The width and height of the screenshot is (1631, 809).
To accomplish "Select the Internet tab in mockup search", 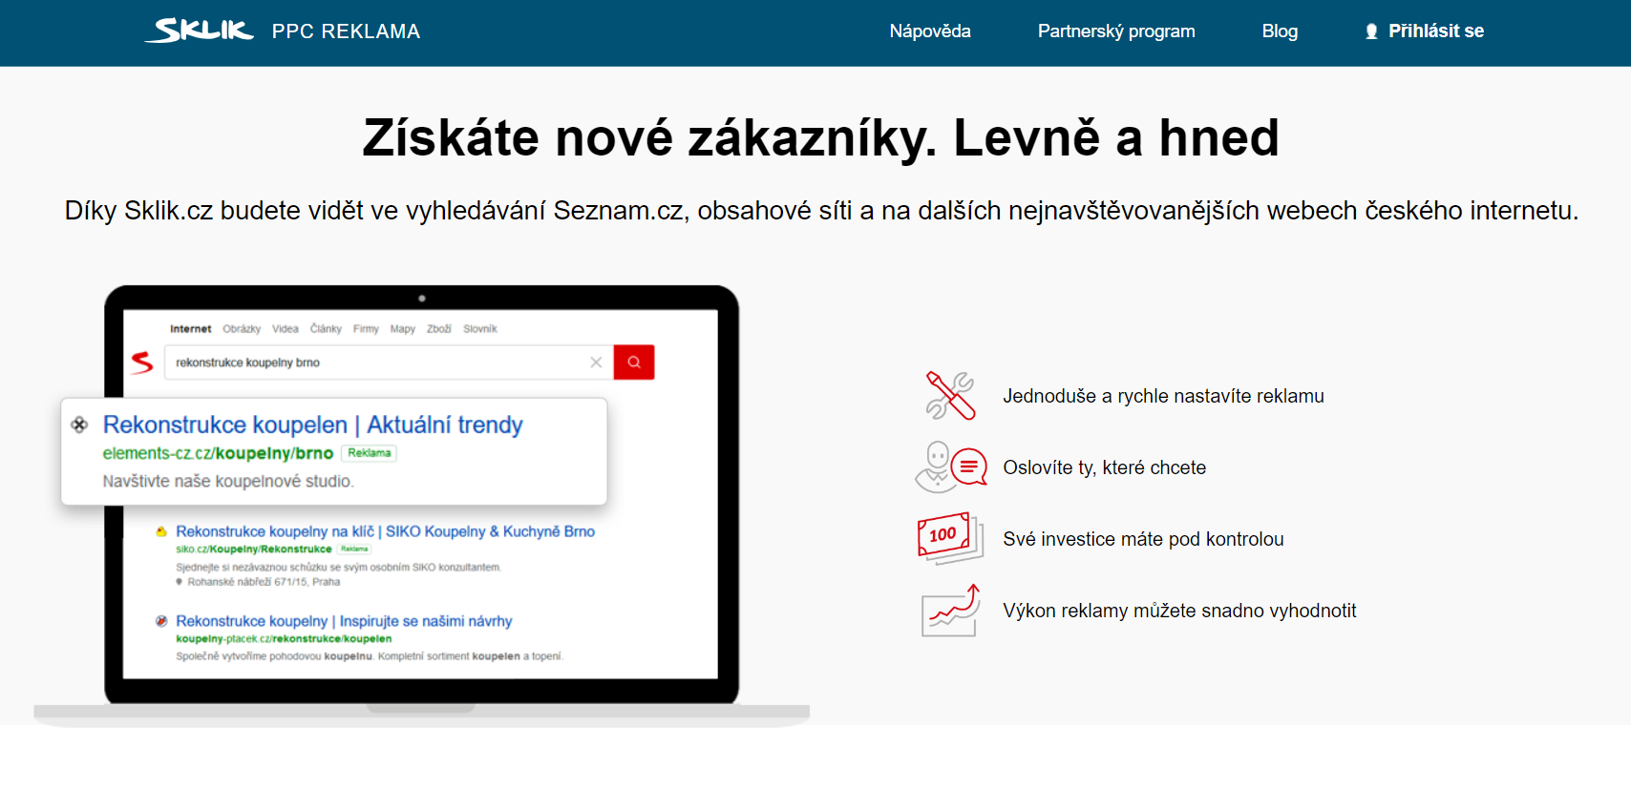I will click(191, 329).
